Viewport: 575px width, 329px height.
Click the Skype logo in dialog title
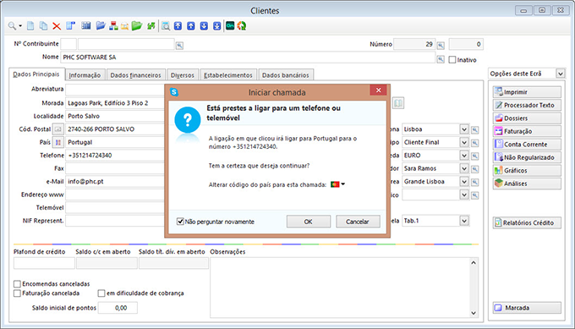(x=174, y=92)
